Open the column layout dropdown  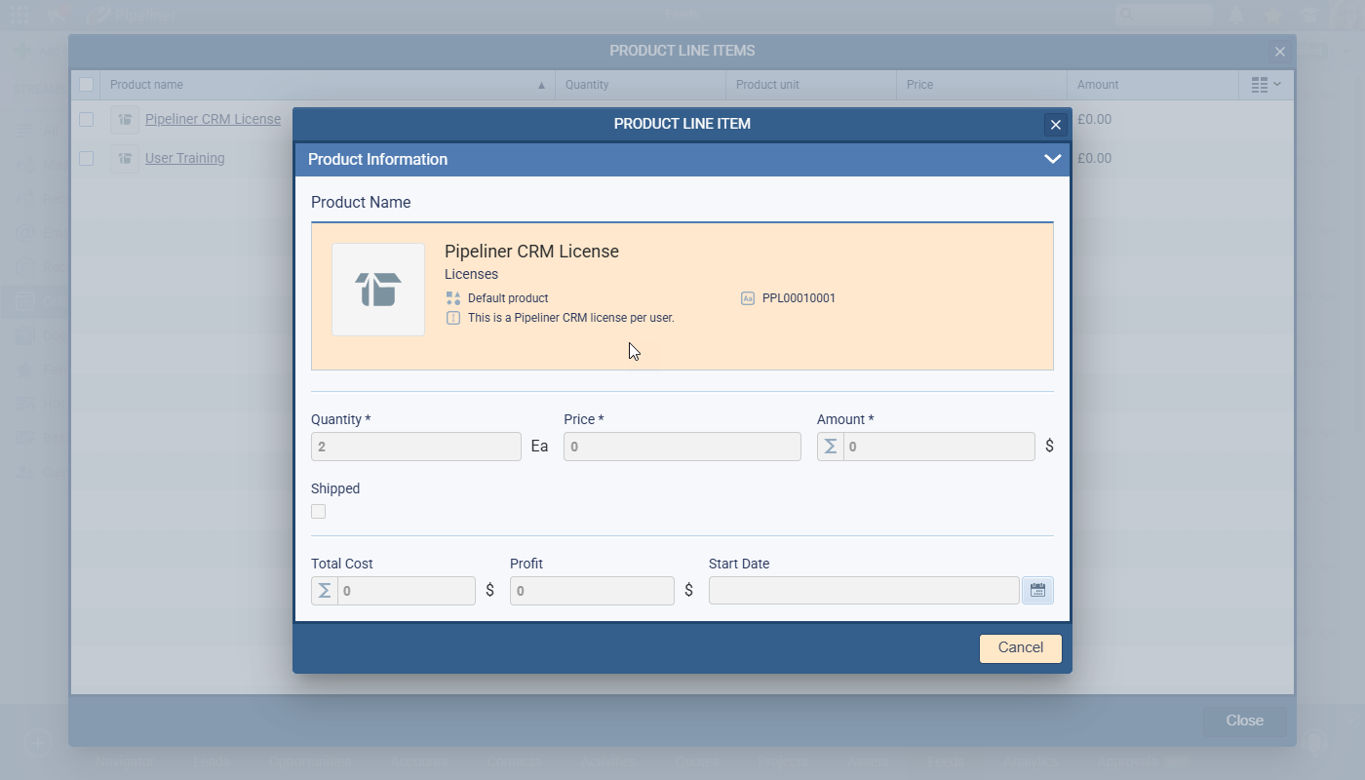point(1266,85)
